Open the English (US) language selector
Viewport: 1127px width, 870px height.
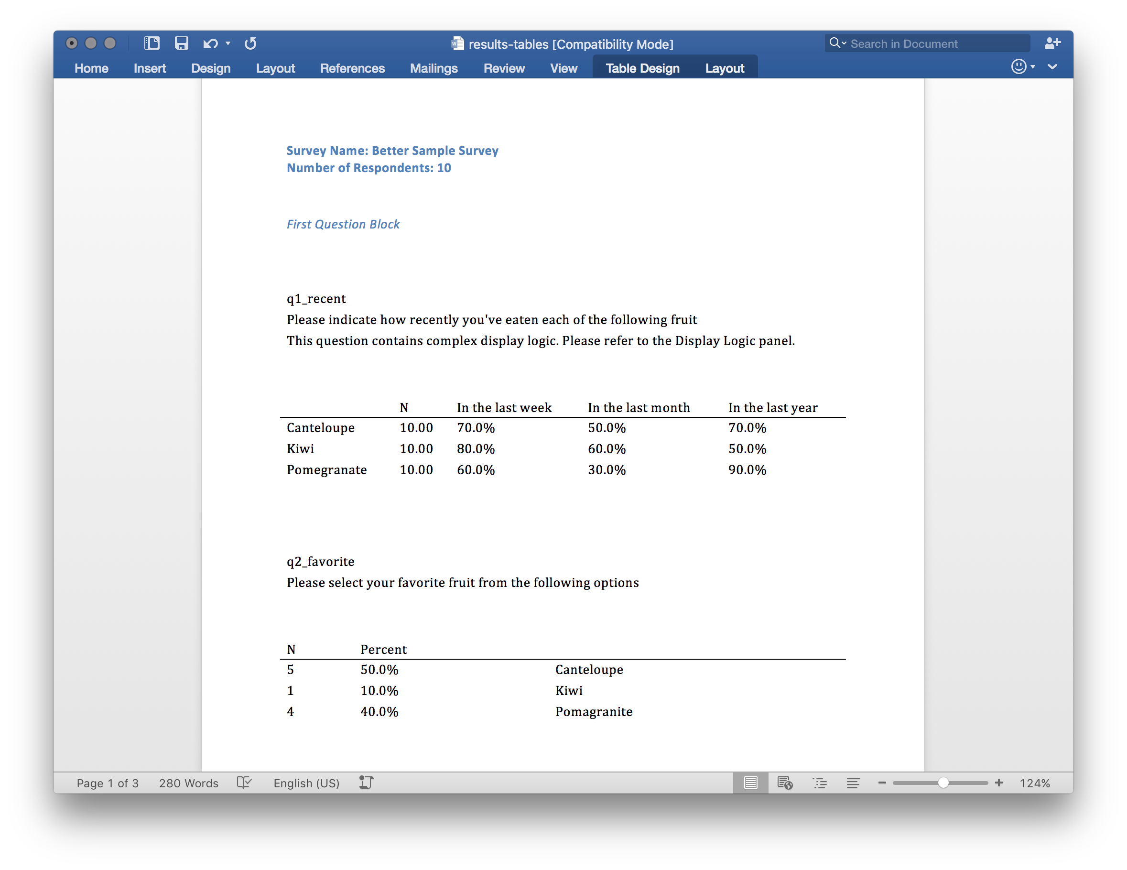coord(306,783)
